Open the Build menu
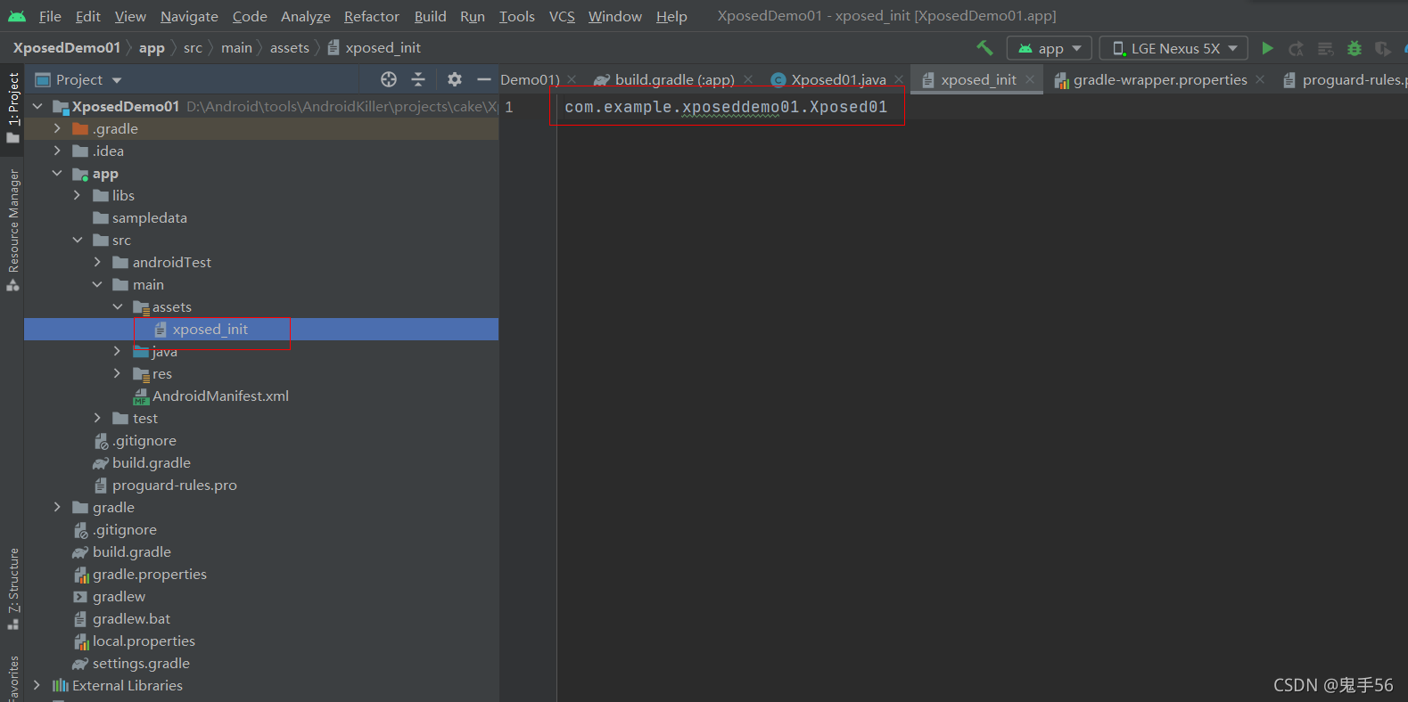This screenshot has width=1408, height=702. click(430, 16)
